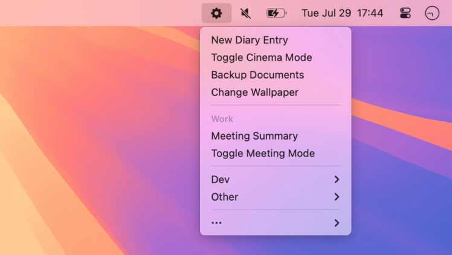The image size is (452, 255).
Task: Click the Work section header label
Action: pos(222,119)
